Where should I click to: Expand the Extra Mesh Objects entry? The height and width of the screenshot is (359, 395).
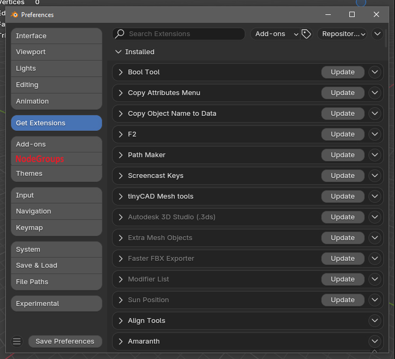121,238
